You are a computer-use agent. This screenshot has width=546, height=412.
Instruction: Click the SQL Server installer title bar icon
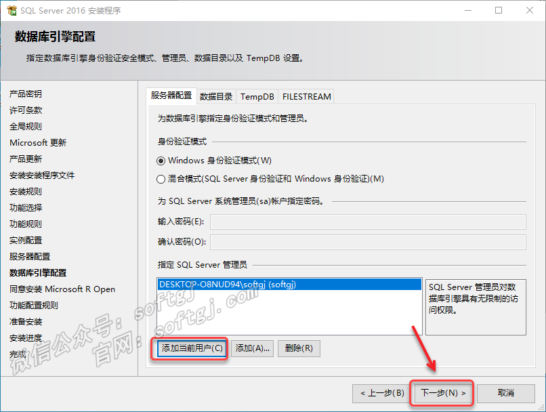(x=12, y=10)
